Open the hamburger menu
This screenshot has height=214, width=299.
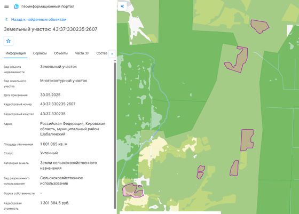[6, 6]
